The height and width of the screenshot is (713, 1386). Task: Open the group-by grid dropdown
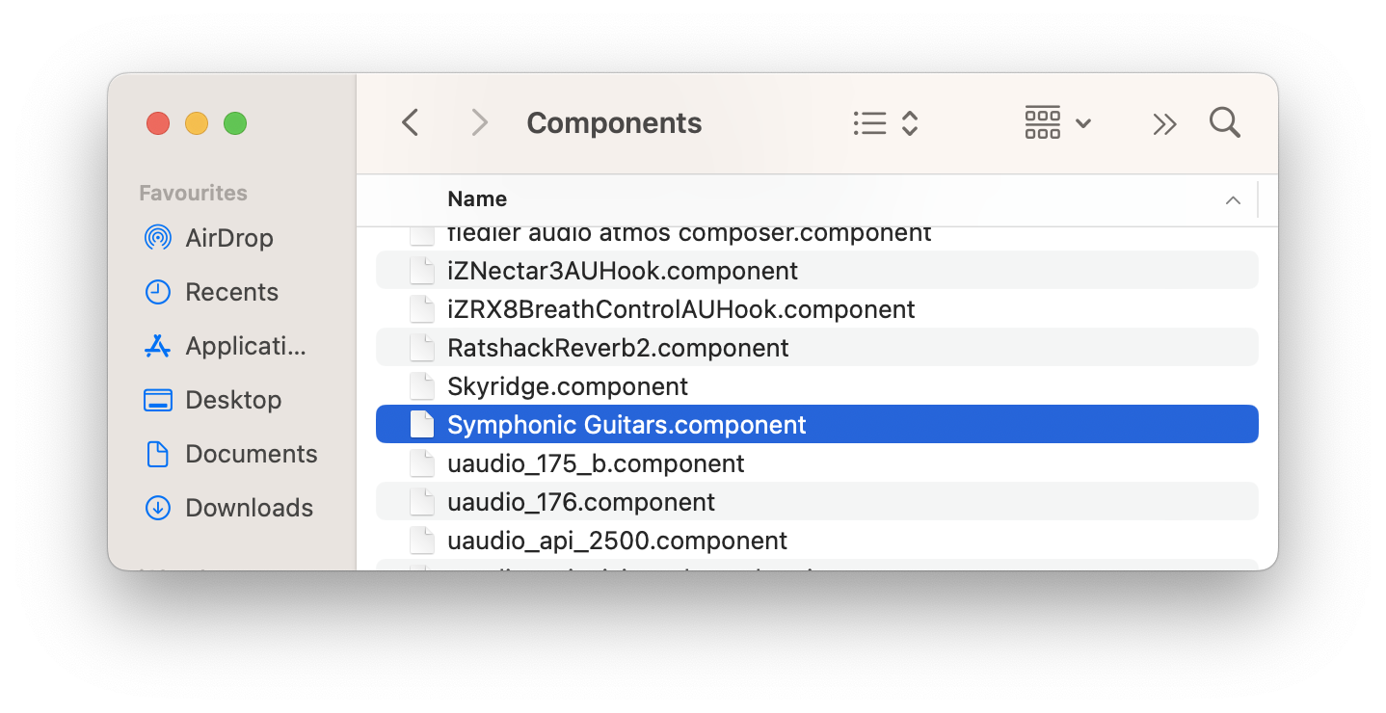click(x=1056, y=123)
